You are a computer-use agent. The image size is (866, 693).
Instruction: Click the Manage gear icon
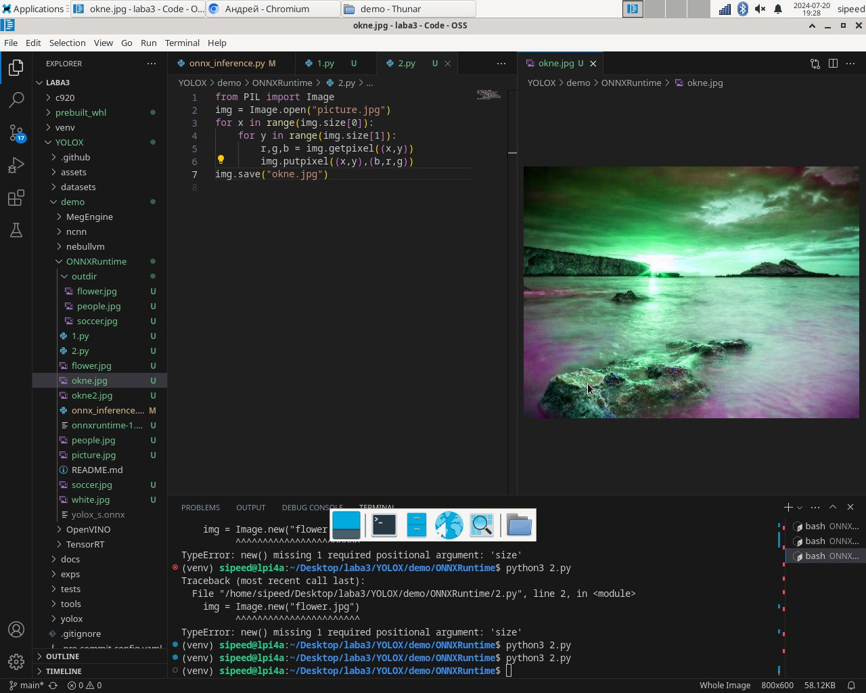point(16,661)
